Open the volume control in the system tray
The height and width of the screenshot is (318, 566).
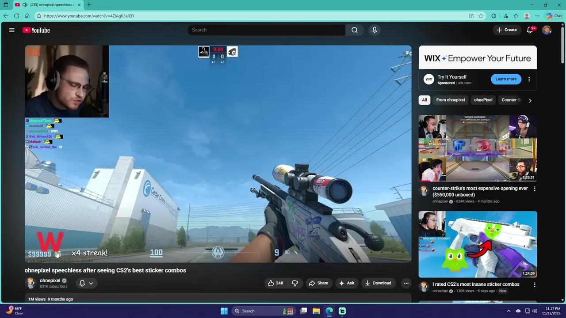(535, 311)
